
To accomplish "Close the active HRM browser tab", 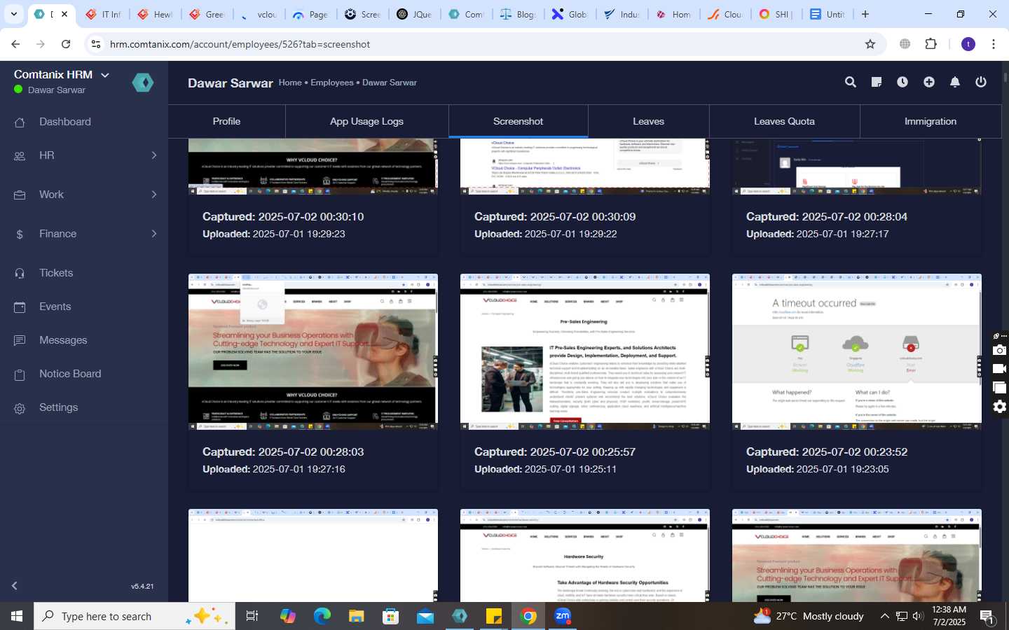I will (x=64, y=14).
